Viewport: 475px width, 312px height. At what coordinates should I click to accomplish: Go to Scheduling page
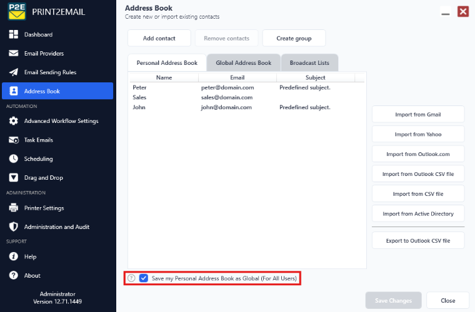coord(39,158)
